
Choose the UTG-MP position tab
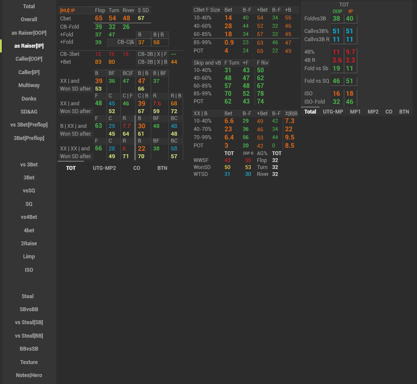[x=333, y=112]
